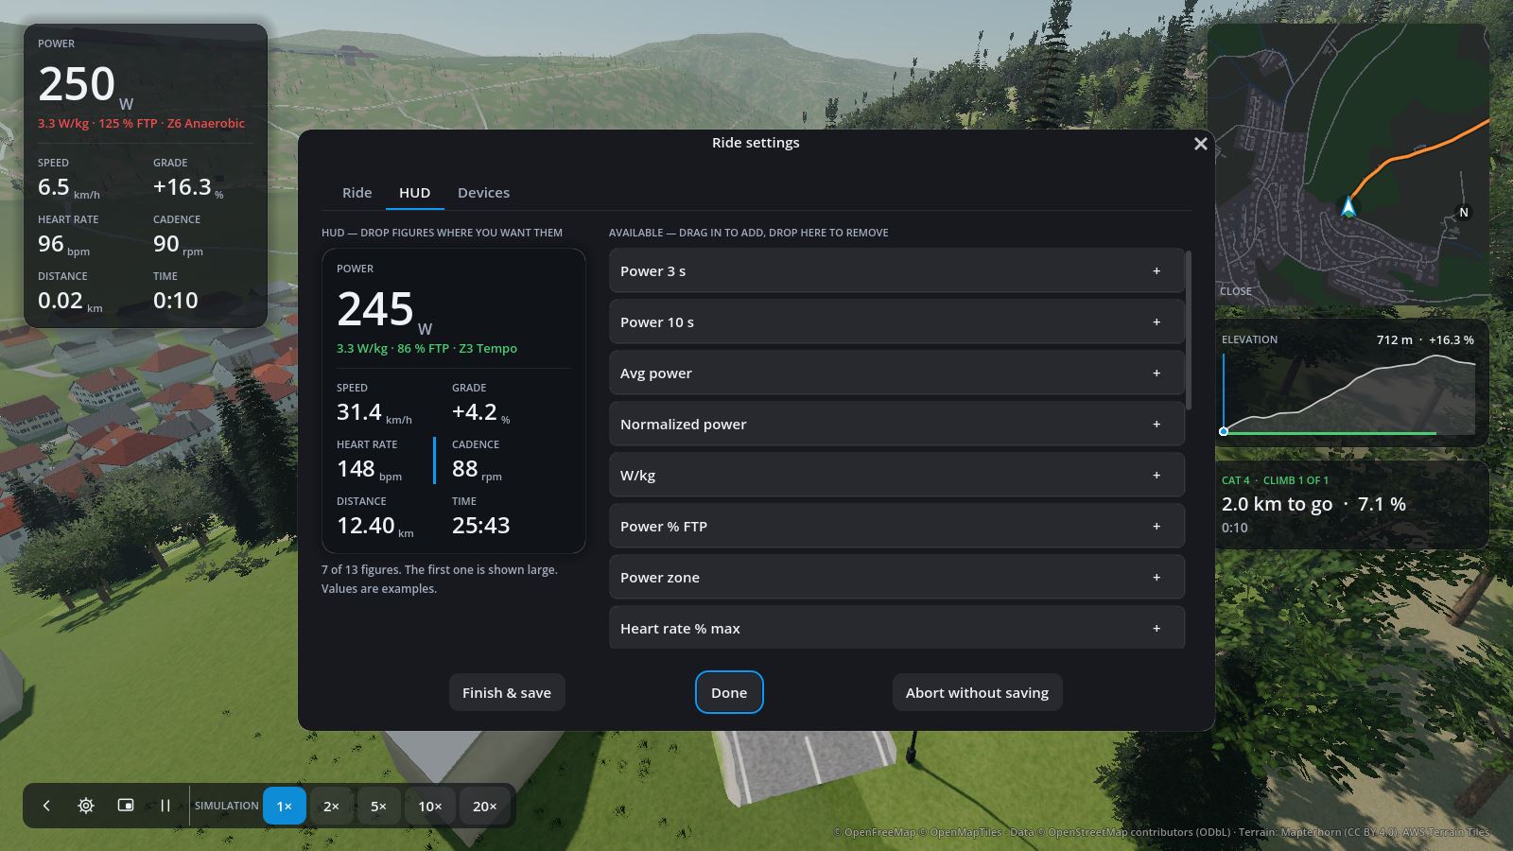The image size is (1513, 851).
Task: Select the large Power 245 W figure
Action: [453, 310]
